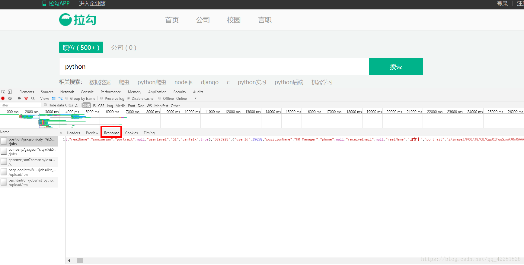Click the horizontal scrollbar thumb in response
The image size is (524, 265).
(80, 261)
